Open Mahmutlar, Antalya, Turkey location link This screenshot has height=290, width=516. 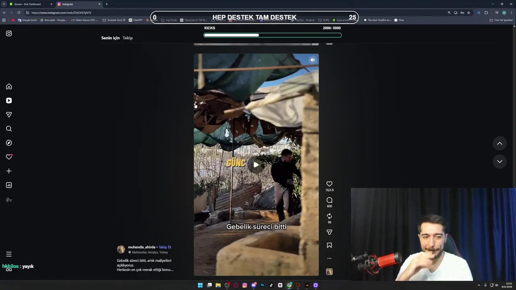click(150, 252)
